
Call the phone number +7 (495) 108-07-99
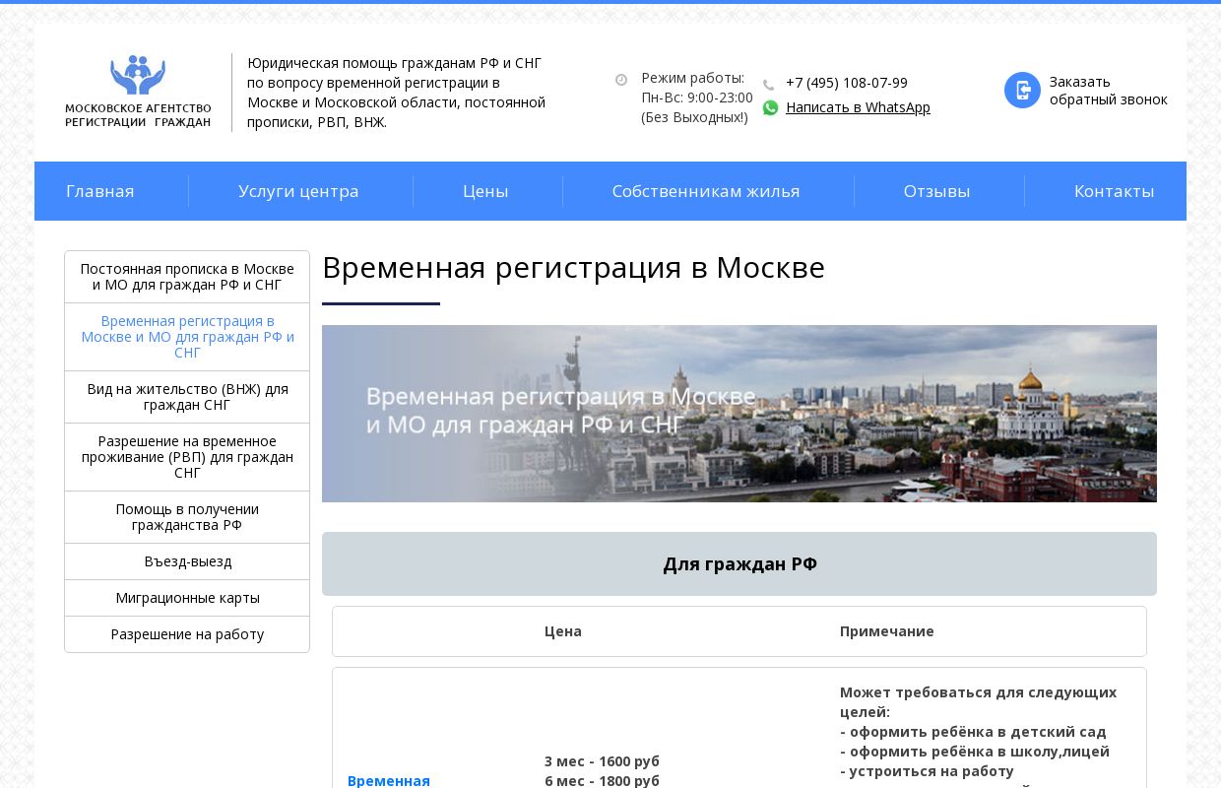coord(847,83)
